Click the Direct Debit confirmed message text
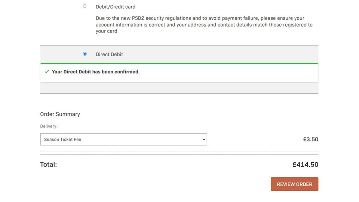This screenshot has width=359, height=202. (96, 71)
